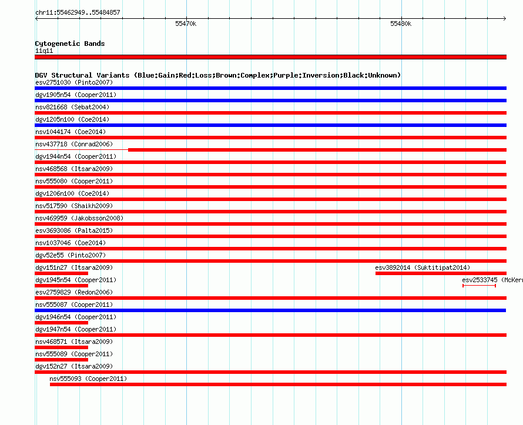Click thin red bar under esv2533745

point(480,286)
